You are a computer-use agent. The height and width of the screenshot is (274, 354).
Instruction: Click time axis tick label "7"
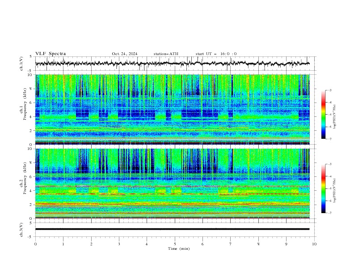pyautogui.click(x=231, y=244)
